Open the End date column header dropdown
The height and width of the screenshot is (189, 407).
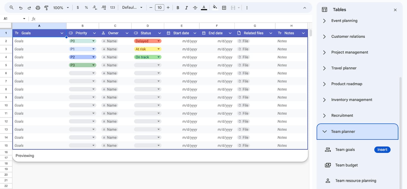pos(230,33)
